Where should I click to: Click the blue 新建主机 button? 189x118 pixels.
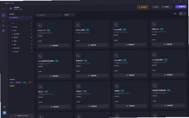coord(181,7)
